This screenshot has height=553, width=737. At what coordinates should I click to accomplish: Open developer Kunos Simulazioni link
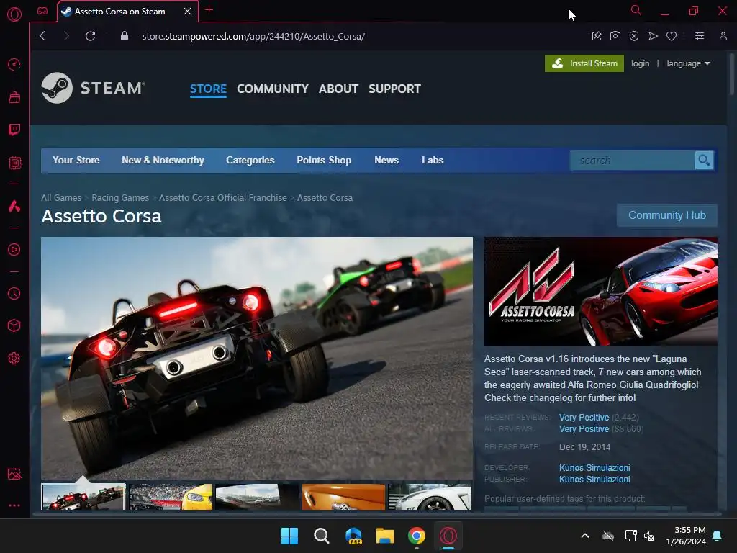pos(594,468)
